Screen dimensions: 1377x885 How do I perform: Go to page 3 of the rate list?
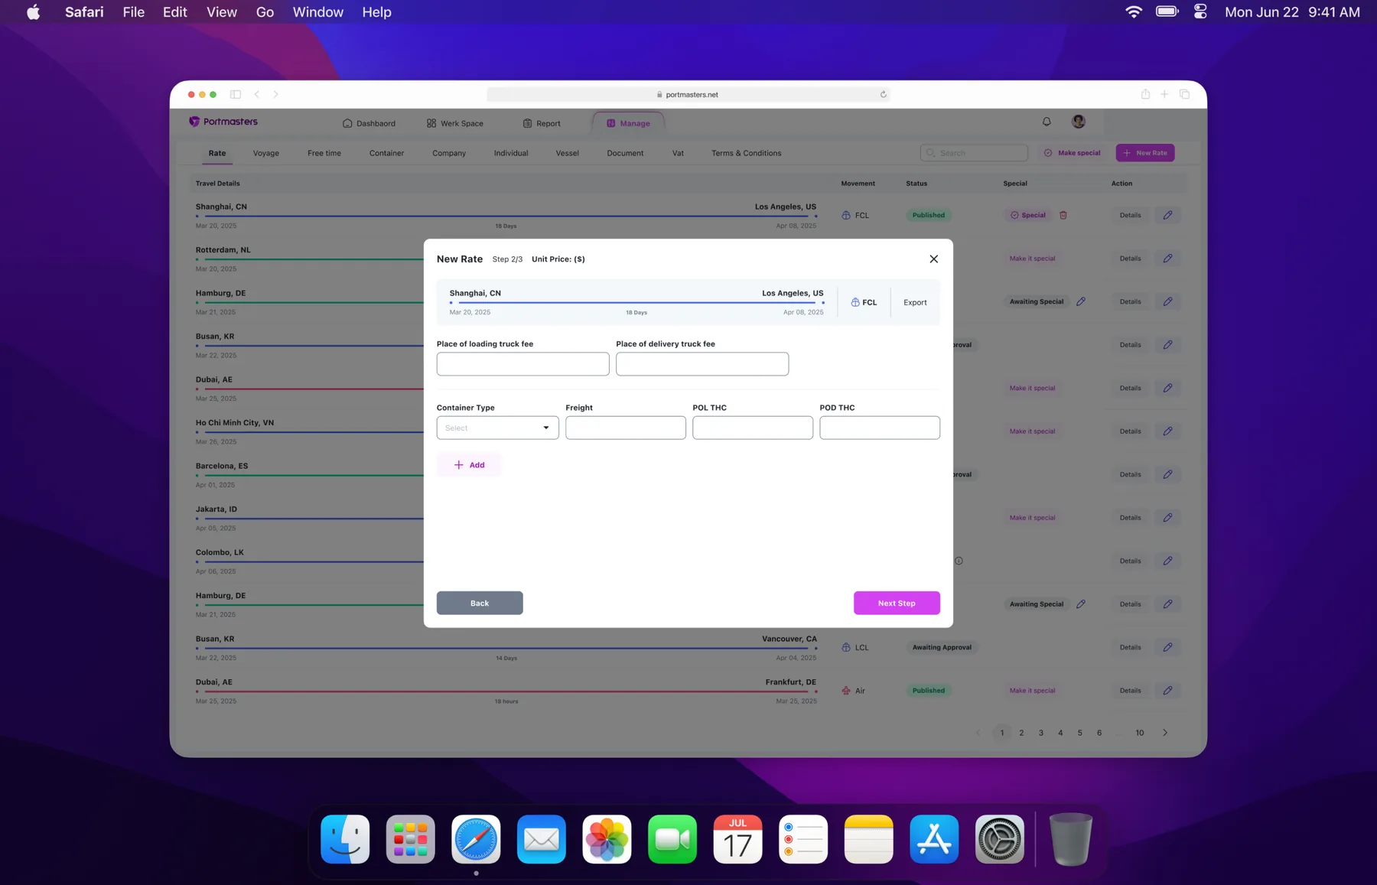tap(1040, 733)
